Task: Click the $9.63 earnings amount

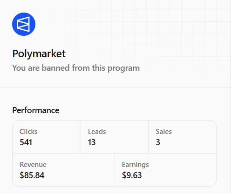Action: pyautogui.click(x=132, y=175)
